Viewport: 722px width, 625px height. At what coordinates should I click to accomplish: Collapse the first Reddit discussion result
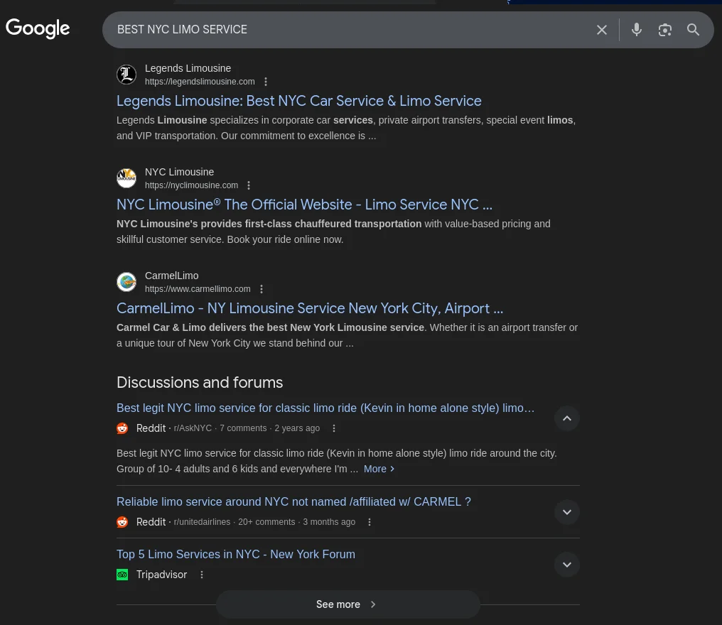click(567, 418)
